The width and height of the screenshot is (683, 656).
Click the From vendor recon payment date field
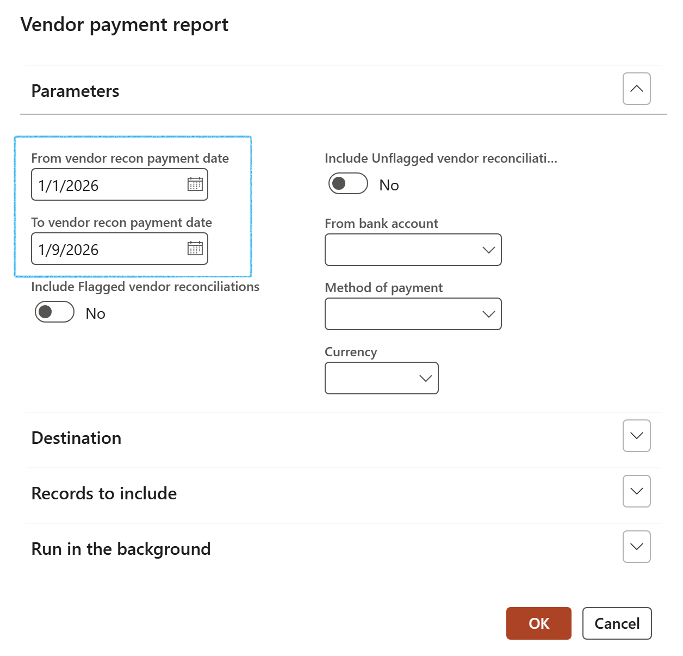[x=109, y=185]
